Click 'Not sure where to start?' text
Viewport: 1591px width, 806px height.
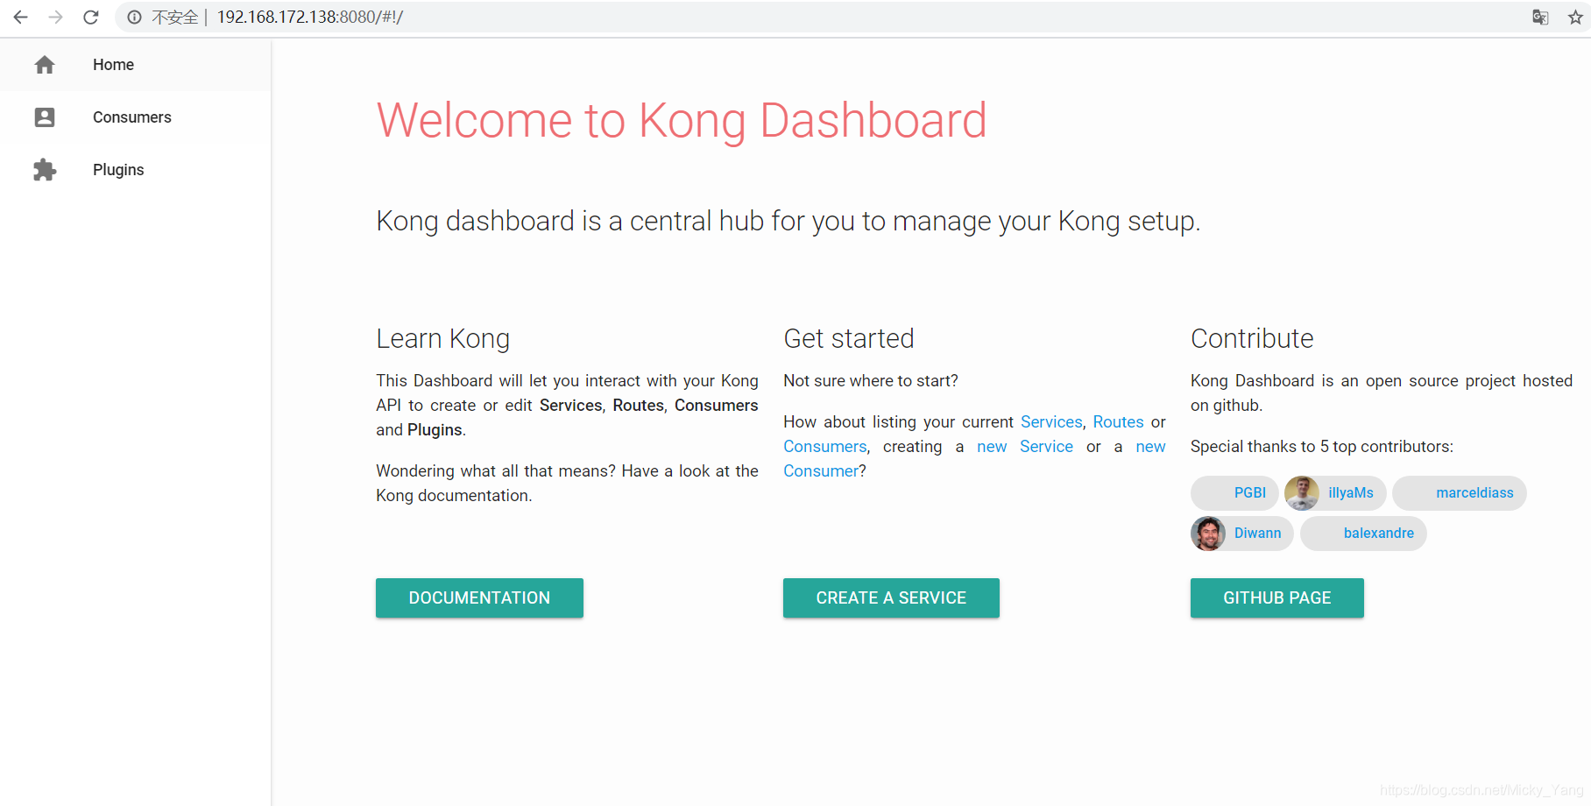coord(871,381)
